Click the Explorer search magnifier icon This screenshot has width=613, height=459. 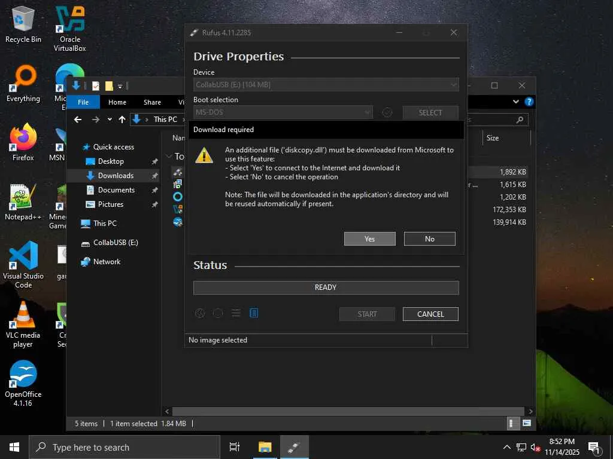click(x=520, y=120)
